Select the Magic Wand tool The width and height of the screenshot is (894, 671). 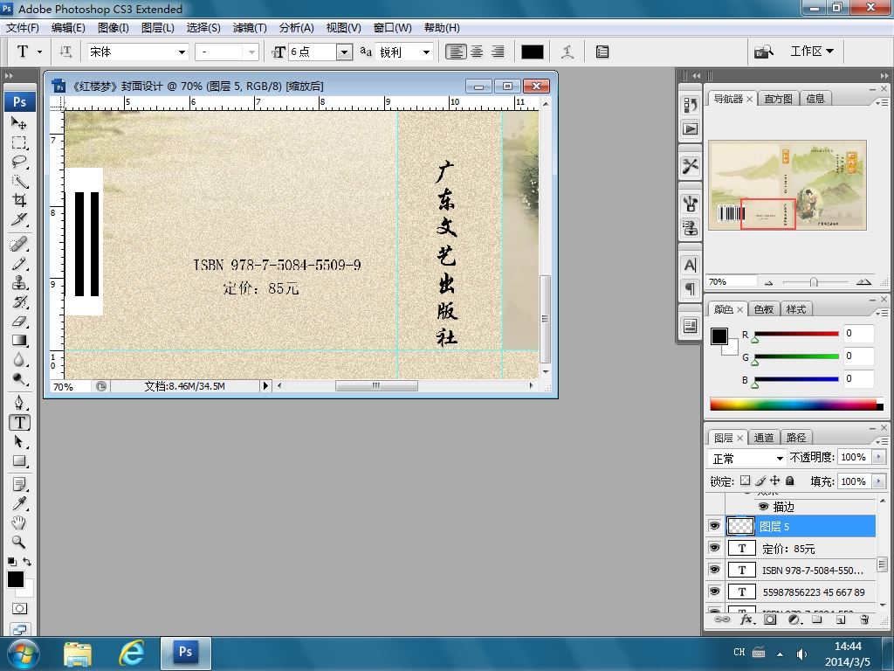(x=19, y=181)
